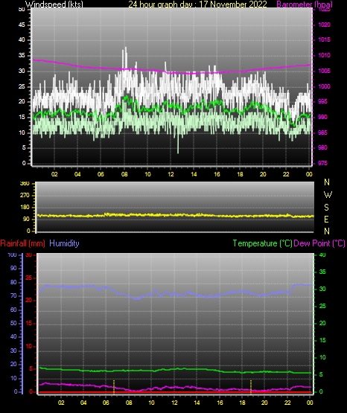Viewport: 347px width, 413px height.
Task: Click the Windspeed (kts) axis title
Action: [54, 4]
